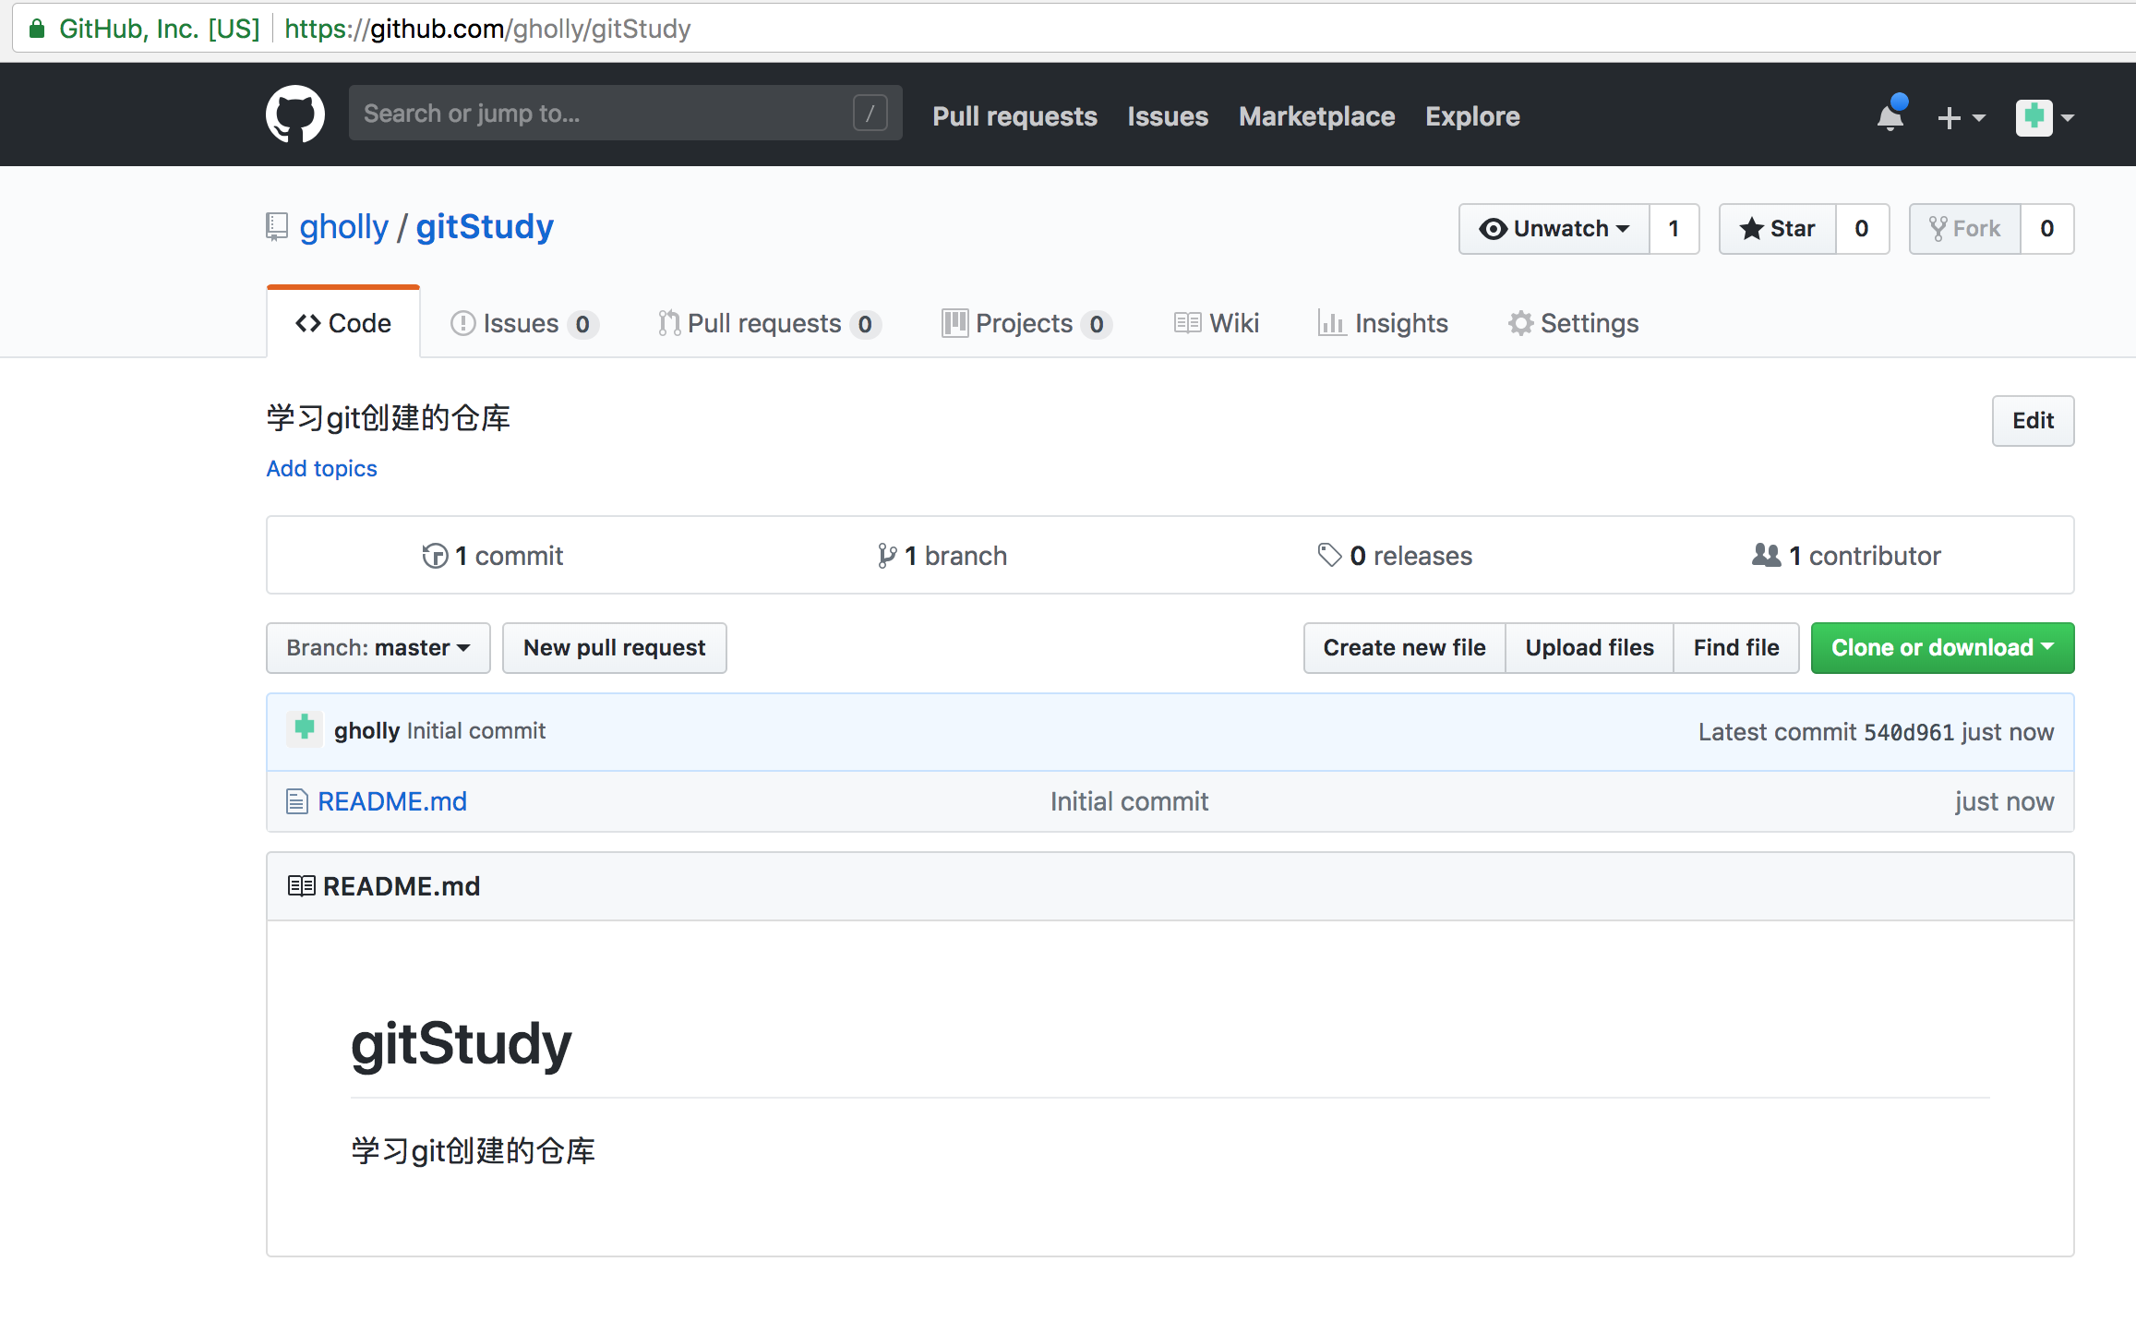Expand the Unwatch dropdown
The image size is (2136, 1322).
point(1554,229)
